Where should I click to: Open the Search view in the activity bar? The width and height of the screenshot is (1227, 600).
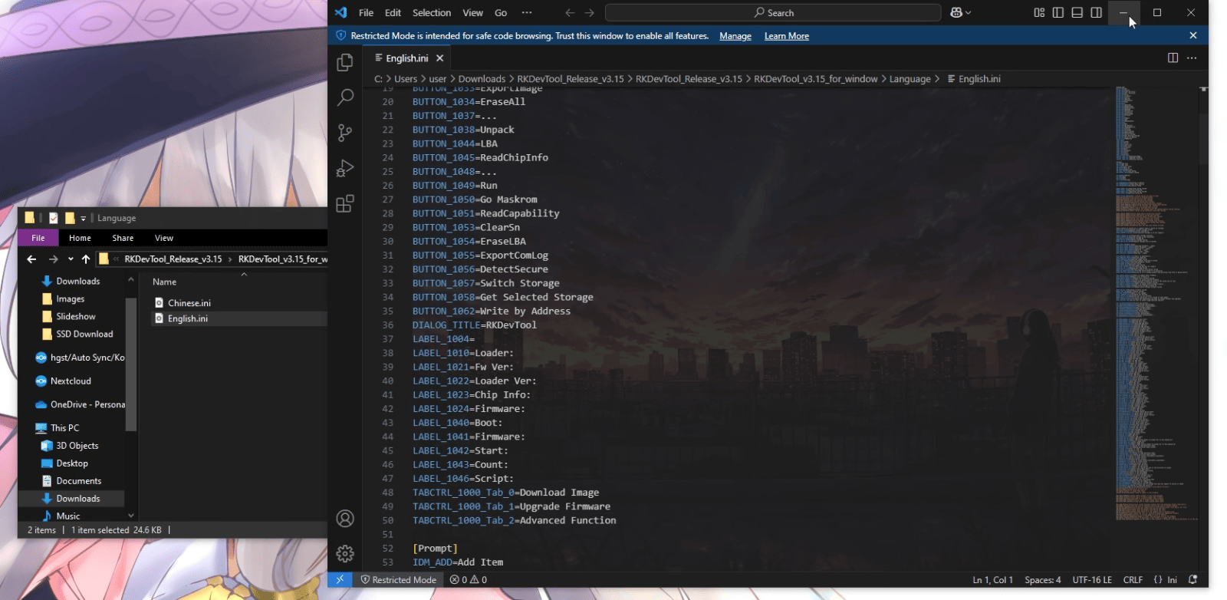point(345,97)
